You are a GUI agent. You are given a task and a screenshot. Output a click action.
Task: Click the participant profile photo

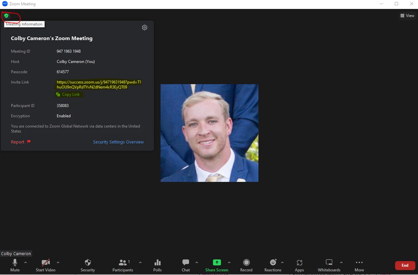point(209,133)
